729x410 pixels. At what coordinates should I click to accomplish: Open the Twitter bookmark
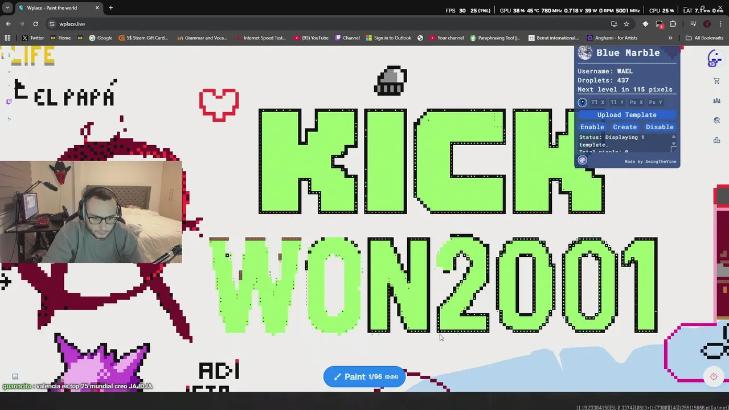[x=33, y=38]
